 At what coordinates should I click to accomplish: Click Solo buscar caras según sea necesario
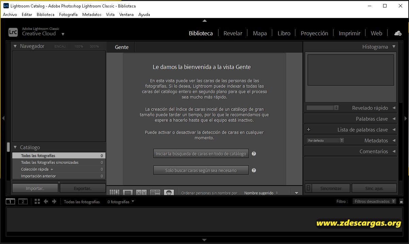tap(201, 170)
